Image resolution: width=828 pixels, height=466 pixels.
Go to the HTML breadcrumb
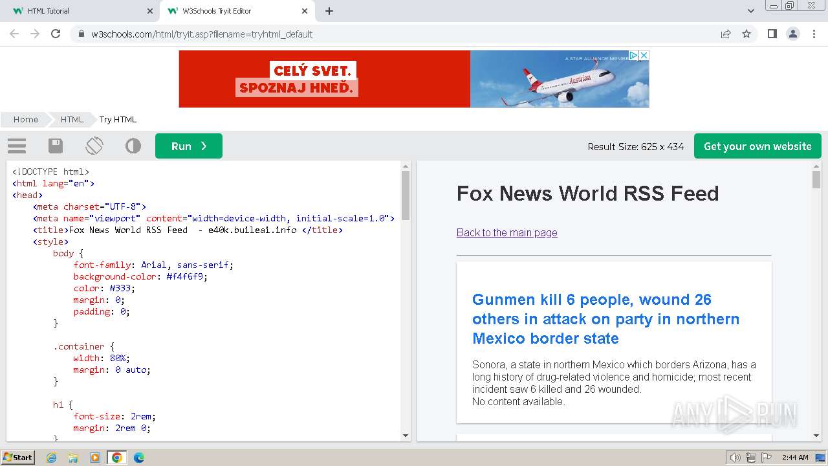point(72,119)
